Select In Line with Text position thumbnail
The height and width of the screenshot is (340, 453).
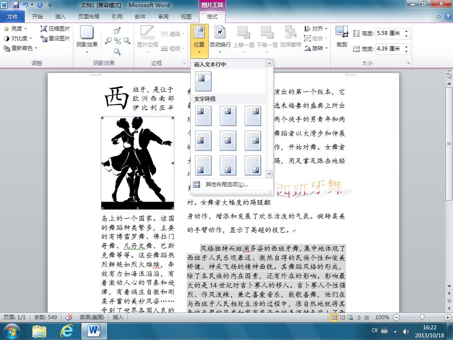203,81
